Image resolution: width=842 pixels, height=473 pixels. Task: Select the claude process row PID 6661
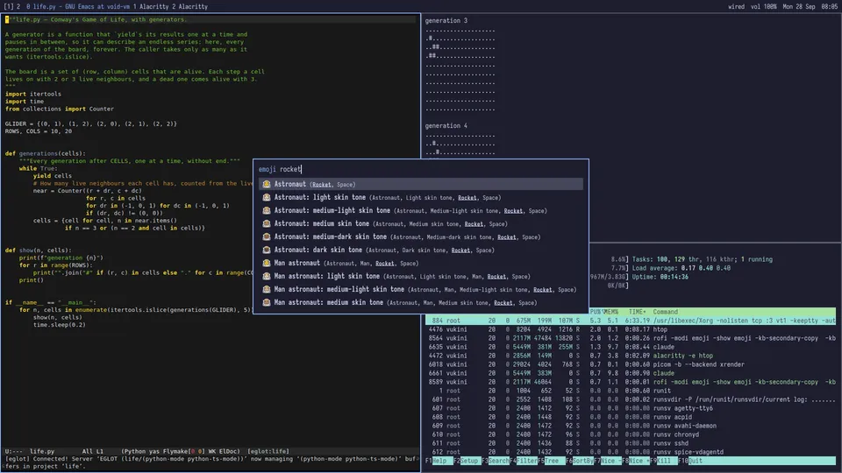(631, 373)
